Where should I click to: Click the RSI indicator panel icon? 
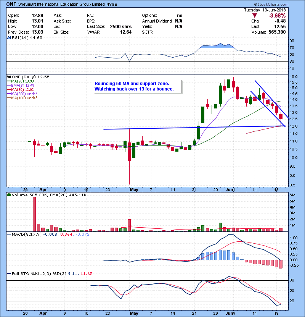(9, 37)
